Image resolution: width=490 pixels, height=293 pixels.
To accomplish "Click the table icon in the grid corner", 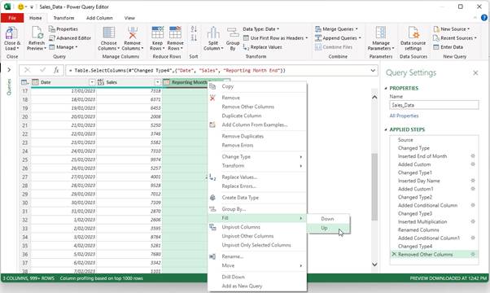I will pyautogui.click(x=24, y=82).
